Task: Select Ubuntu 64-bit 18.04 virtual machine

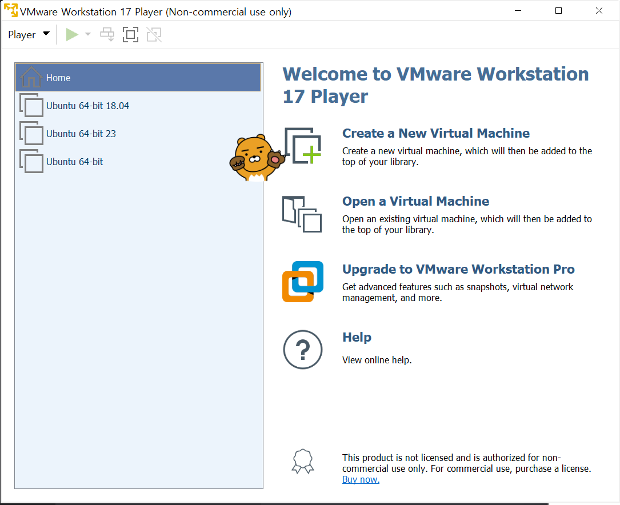Action: click(138, 106)
